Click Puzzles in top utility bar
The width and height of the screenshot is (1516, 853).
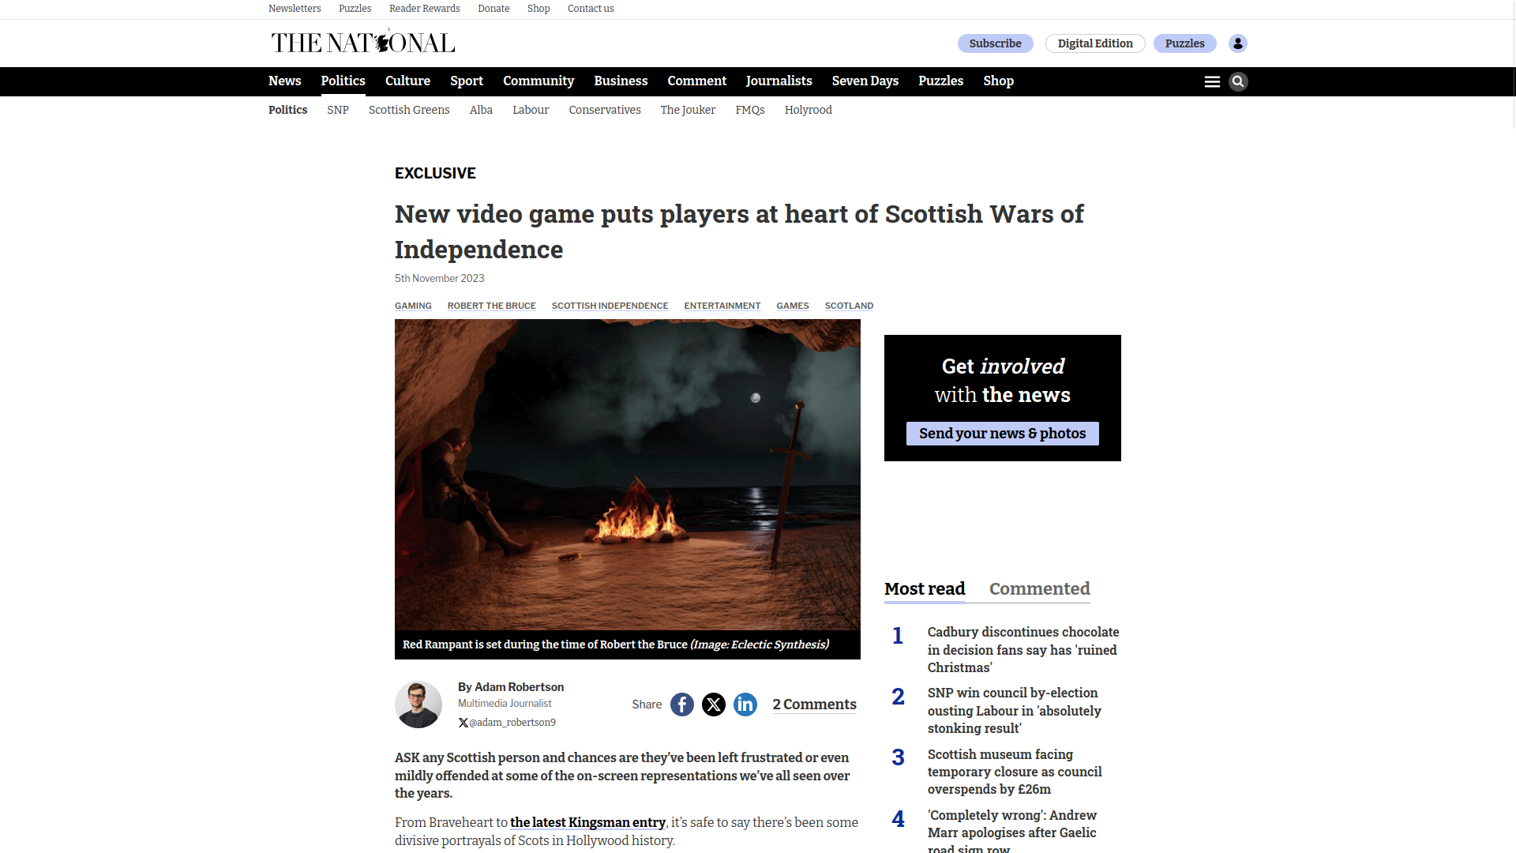(355, 9)
